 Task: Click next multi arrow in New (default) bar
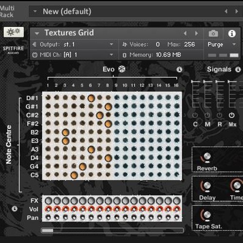(237, 11)
